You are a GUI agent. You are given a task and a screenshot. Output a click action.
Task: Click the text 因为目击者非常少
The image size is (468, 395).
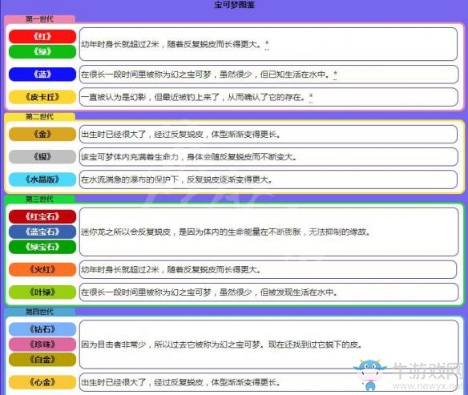click(x=114, y=345)
